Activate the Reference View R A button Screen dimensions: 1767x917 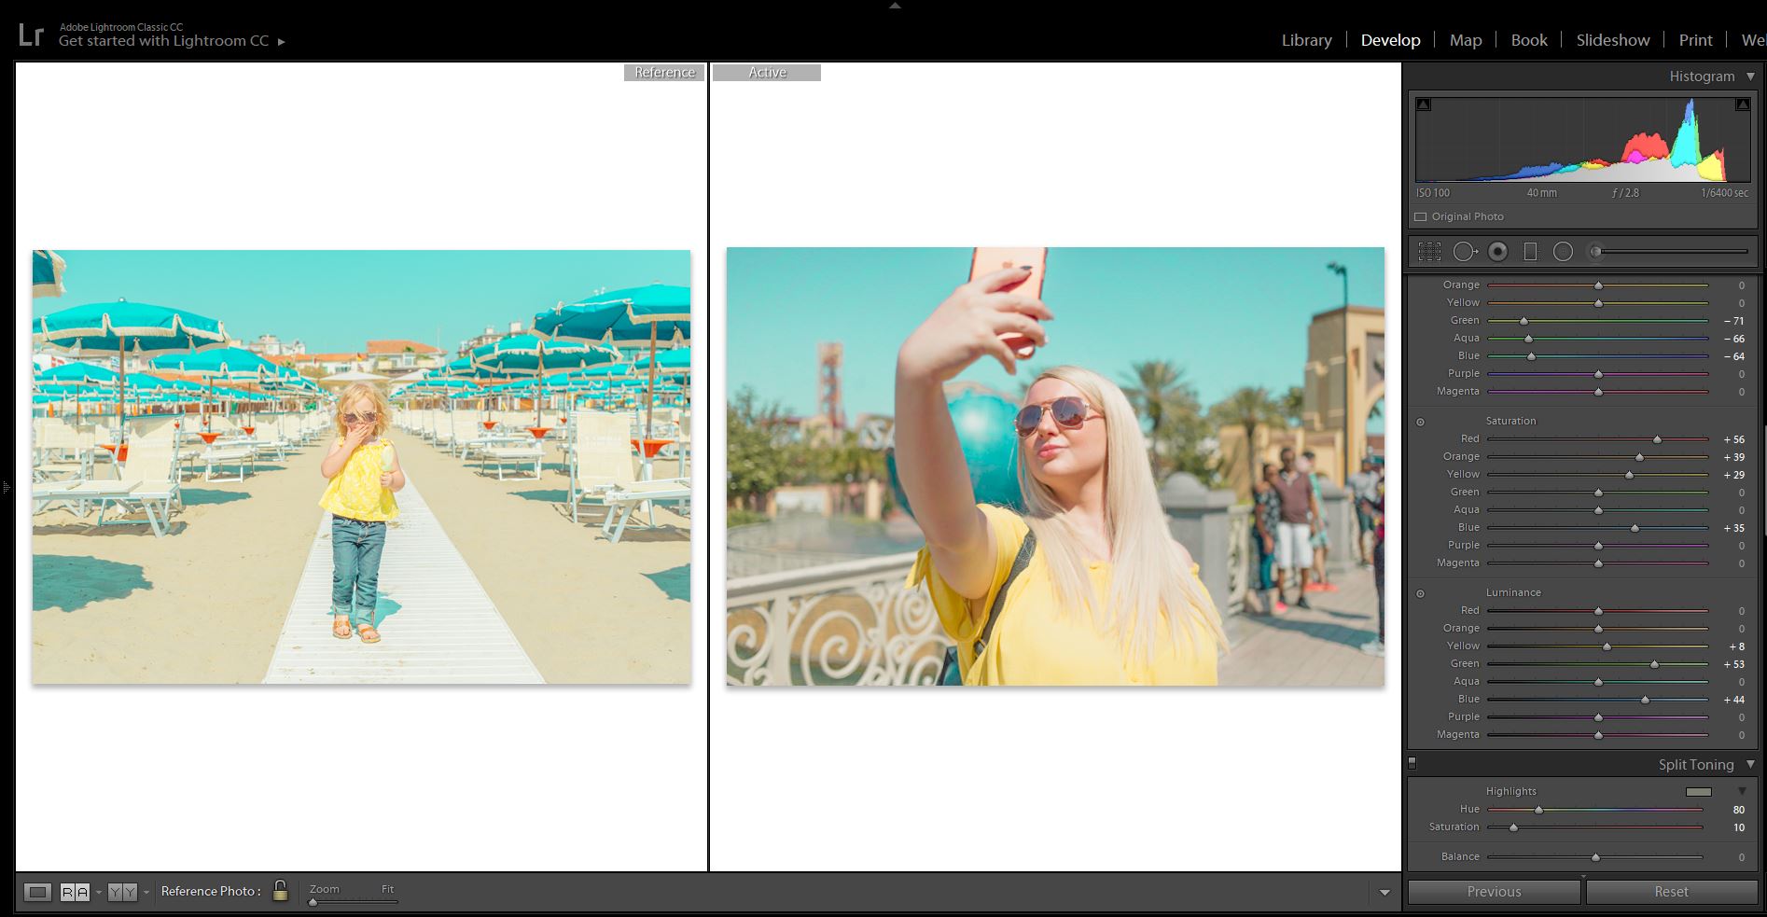75,892
